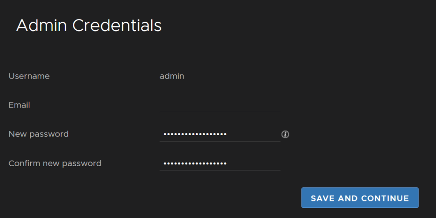Click the Confirm new password label
436x218 pixels.
(x=55, y=163)
